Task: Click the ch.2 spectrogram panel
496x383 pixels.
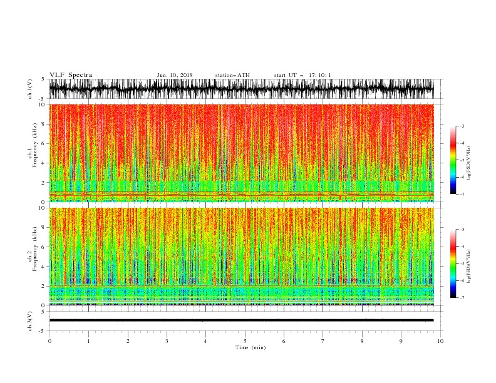Action: tap(241, 257)
